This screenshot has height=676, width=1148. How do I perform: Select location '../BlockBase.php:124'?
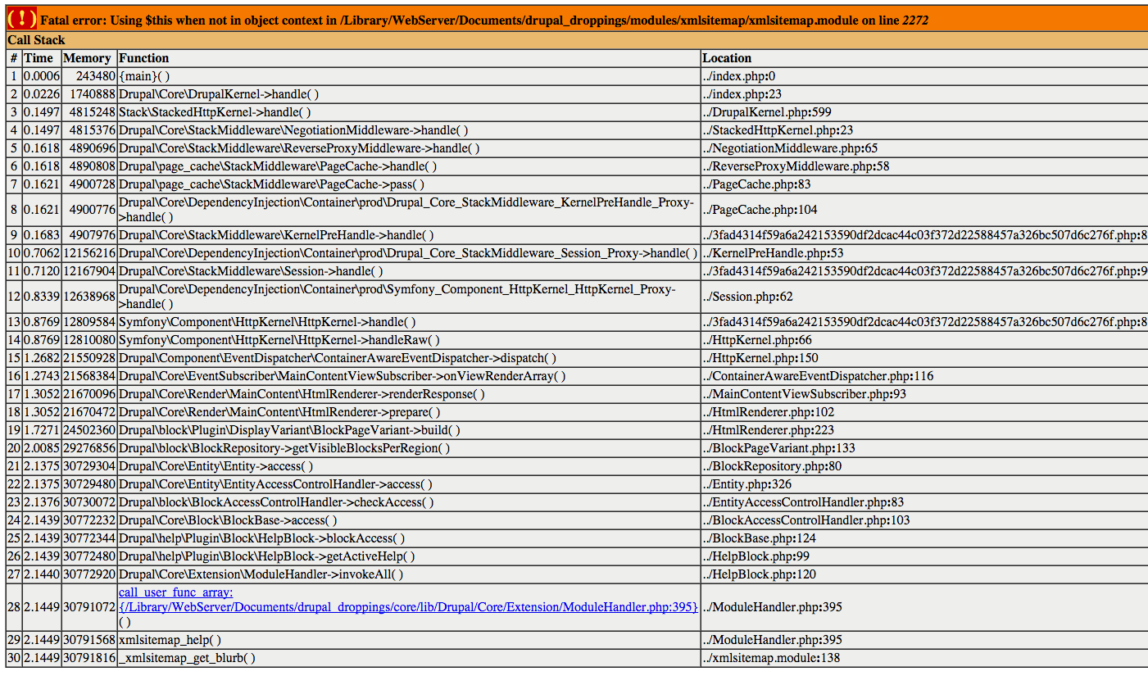pos(759,538)
